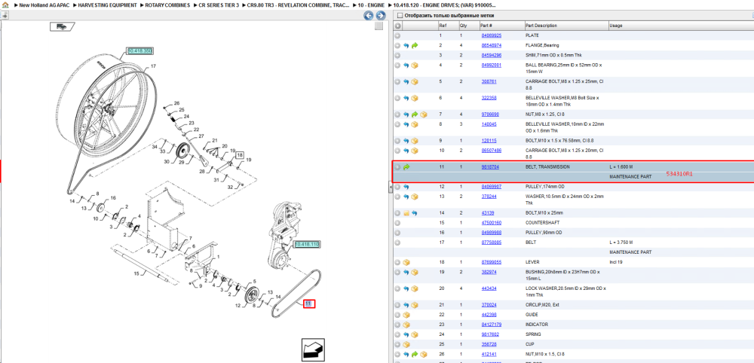Toggle gray circle marker for BELT 87758085 row
754x363 pixels.
(397, 243)
